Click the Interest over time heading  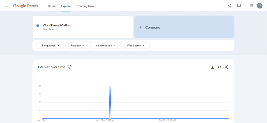click(52, 67)
